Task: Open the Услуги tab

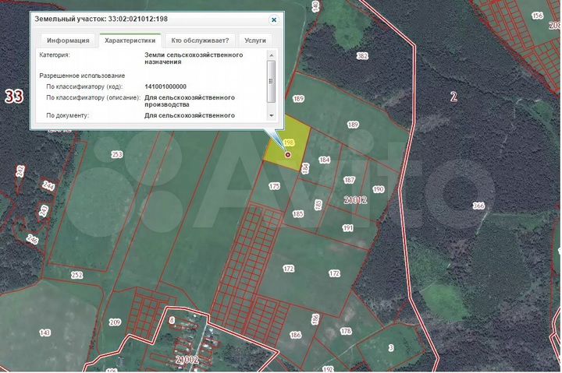Action: coord(254,40)
